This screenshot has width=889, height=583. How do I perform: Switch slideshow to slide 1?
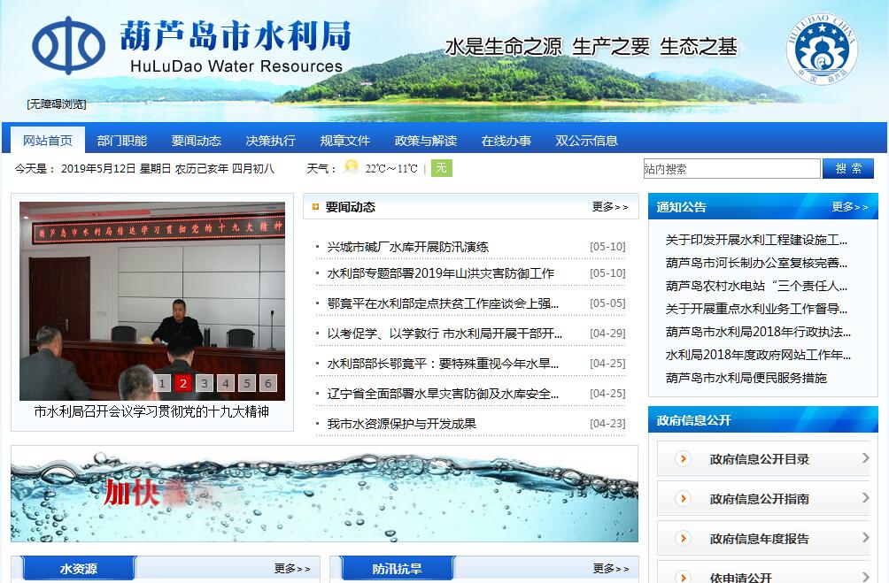pyautogui.click(x=162, y=383)
